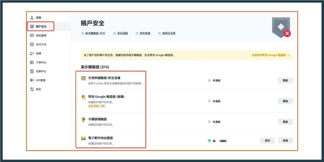Click 開啟 button for 生物辨識驗證/安全金鑰

tap(285, 80)
